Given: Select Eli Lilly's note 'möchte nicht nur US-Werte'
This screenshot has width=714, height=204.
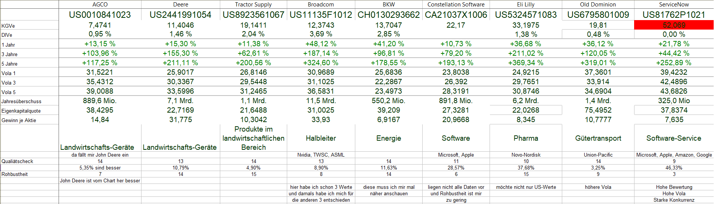Looking at the screenshot, I should (x=526, y=187).
